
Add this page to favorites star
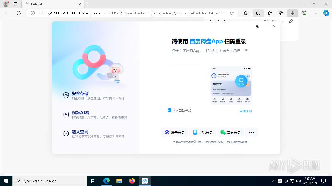(x=232, y=13)
